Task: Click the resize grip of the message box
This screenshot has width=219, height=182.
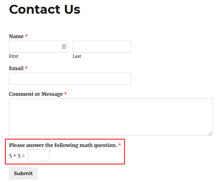Action: coord(210,133)
